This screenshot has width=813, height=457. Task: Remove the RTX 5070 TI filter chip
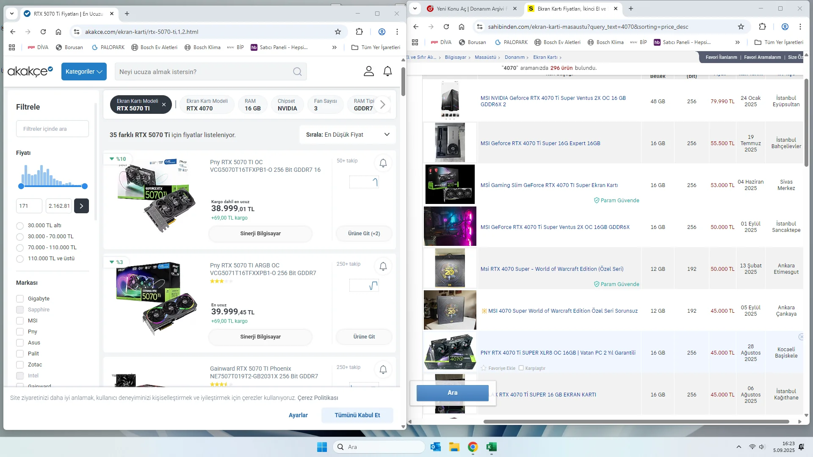(164, 105)
